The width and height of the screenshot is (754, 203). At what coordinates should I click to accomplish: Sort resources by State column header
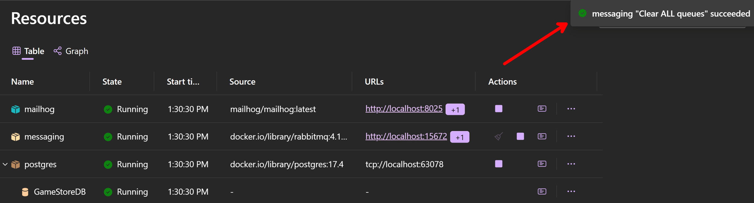pos(112,82)
